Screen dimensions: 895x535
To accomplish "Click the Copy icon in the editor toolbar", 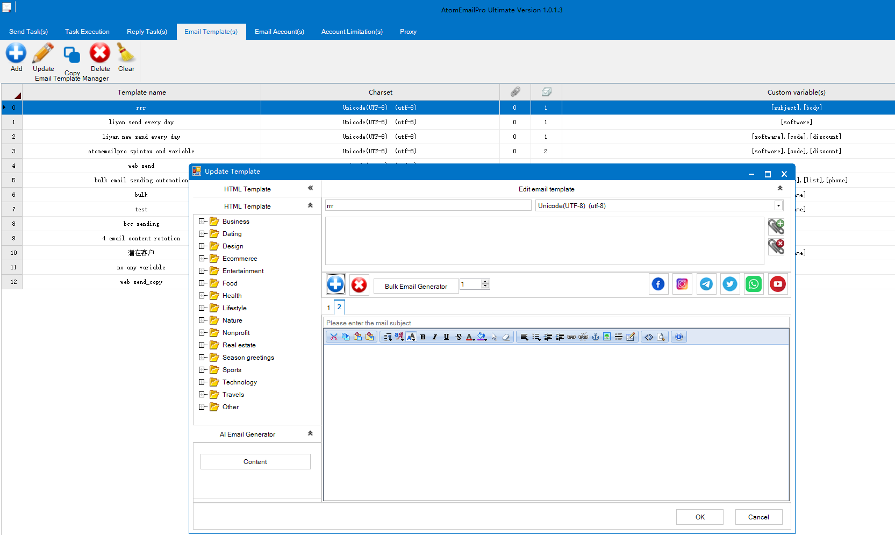I will pyautogui.click(x=346, y=337).
